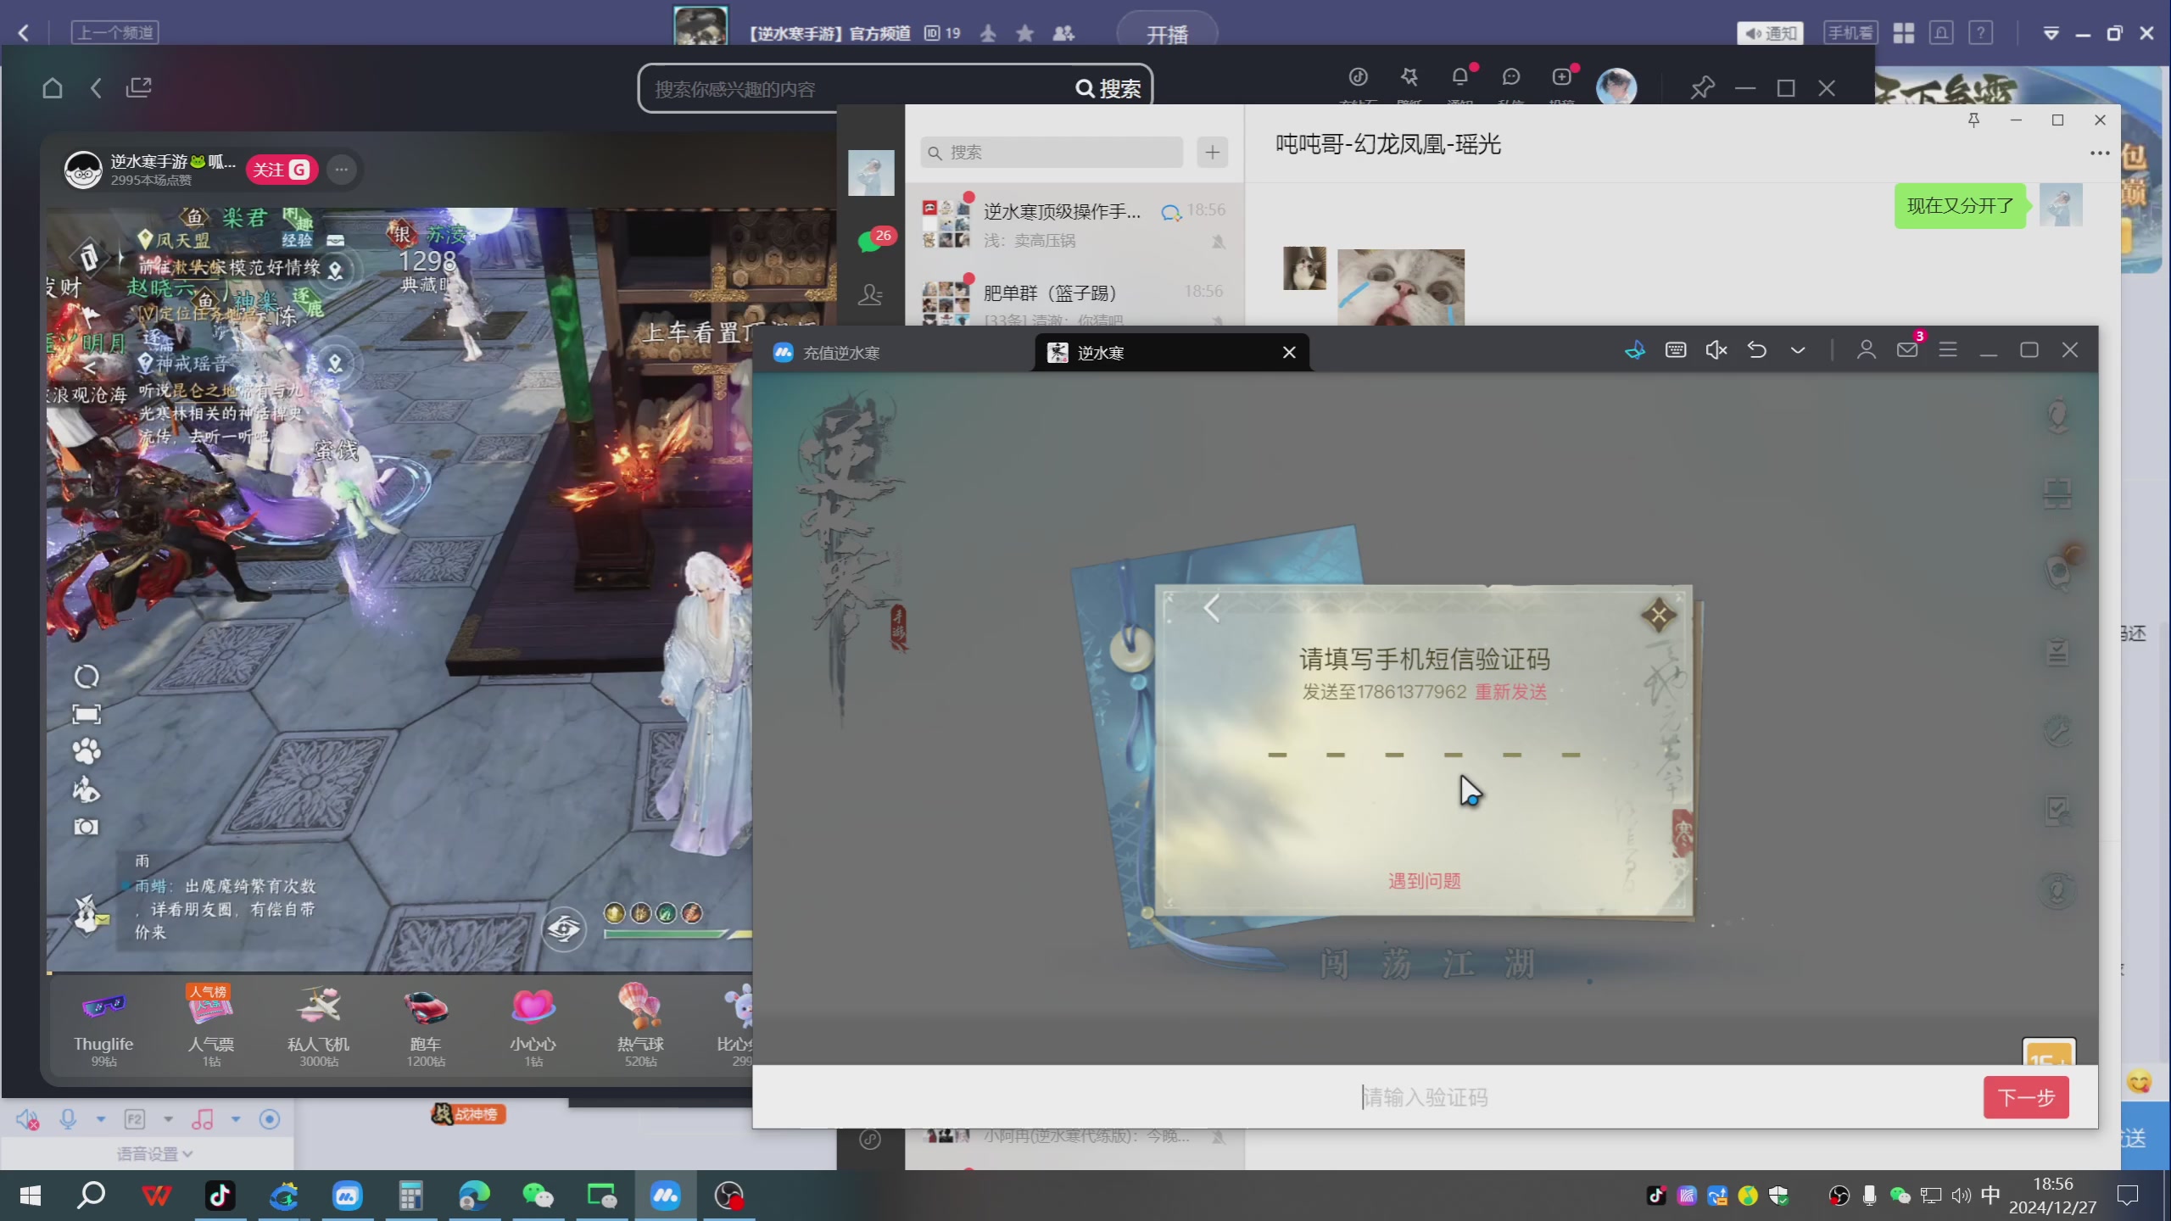
Task: Toggle emulator sound mute icon
Action: 1716,350
